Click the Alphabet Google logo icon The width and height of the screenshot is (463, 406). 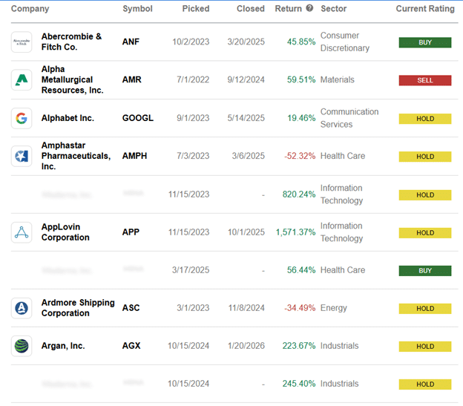point(22,118)
